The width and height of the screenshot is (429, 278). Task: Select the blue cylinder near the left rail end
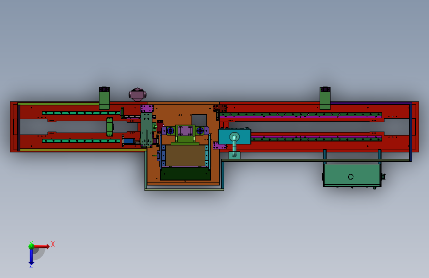pyautogui.click(x=129, y=141)
